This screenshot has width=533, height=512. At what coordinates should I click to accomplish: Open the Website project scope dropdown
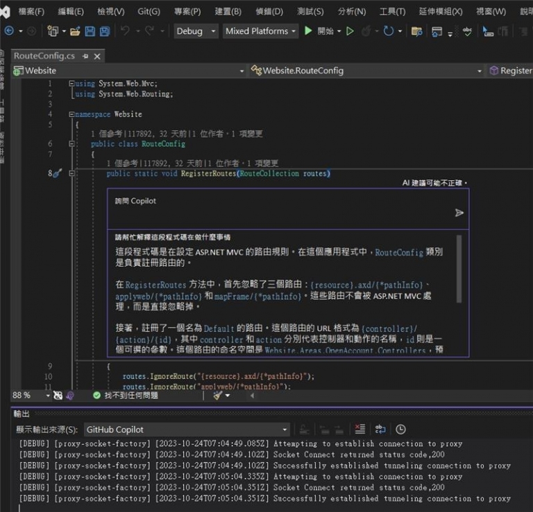tap(128, 71)
